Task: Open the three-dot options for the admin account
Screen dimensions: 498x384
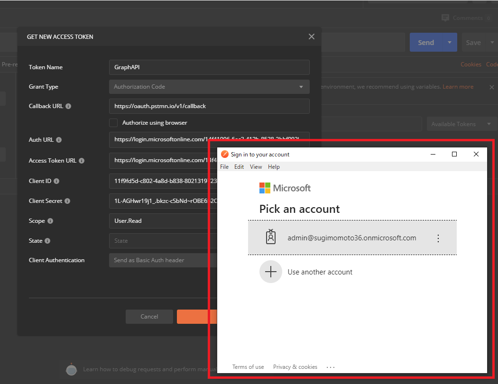Action: click(438, 238)
